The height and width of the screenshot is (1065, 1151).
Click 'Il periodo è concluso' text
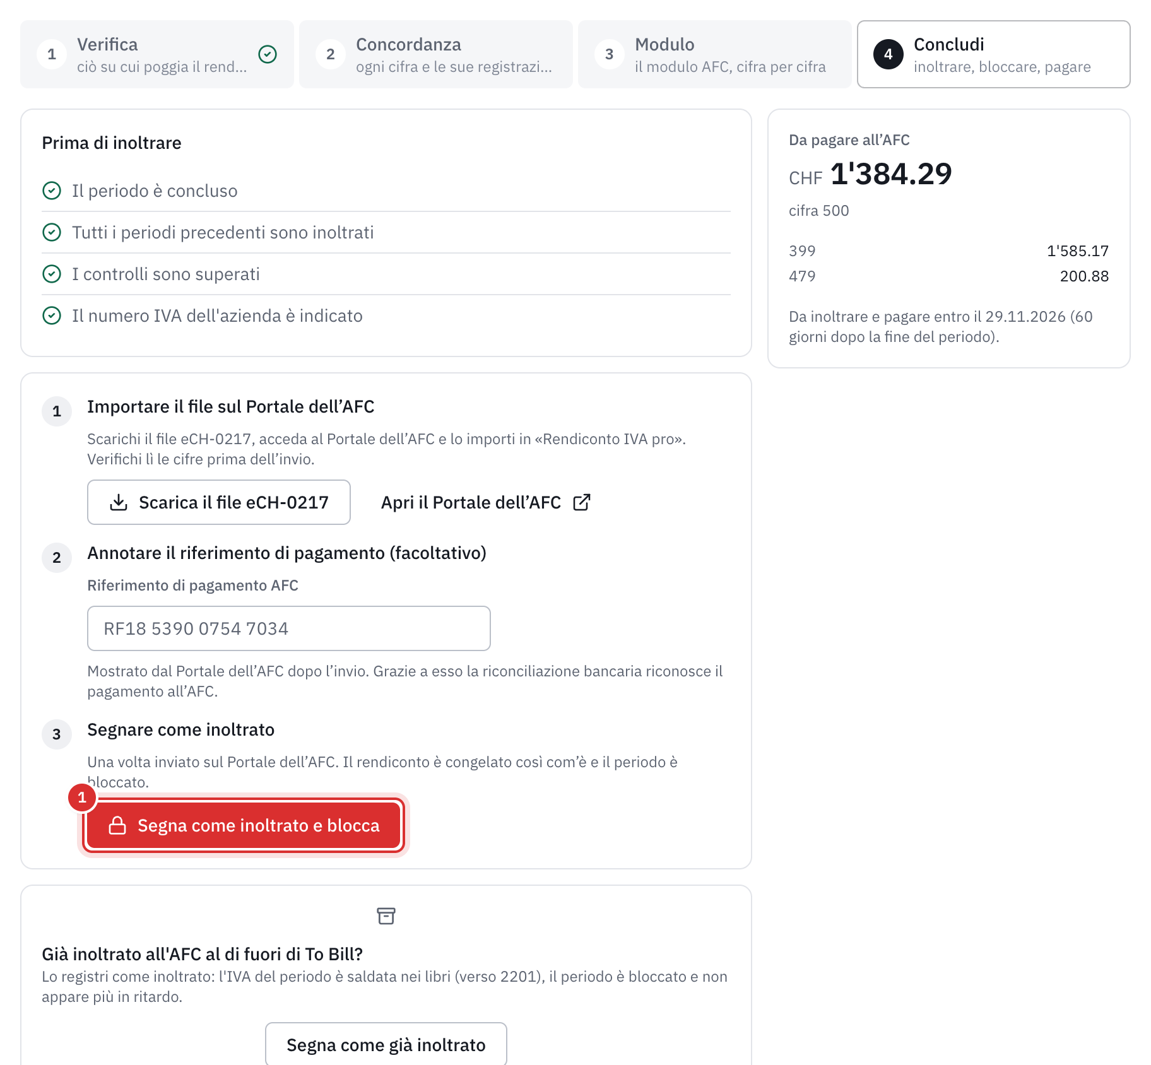155,191
